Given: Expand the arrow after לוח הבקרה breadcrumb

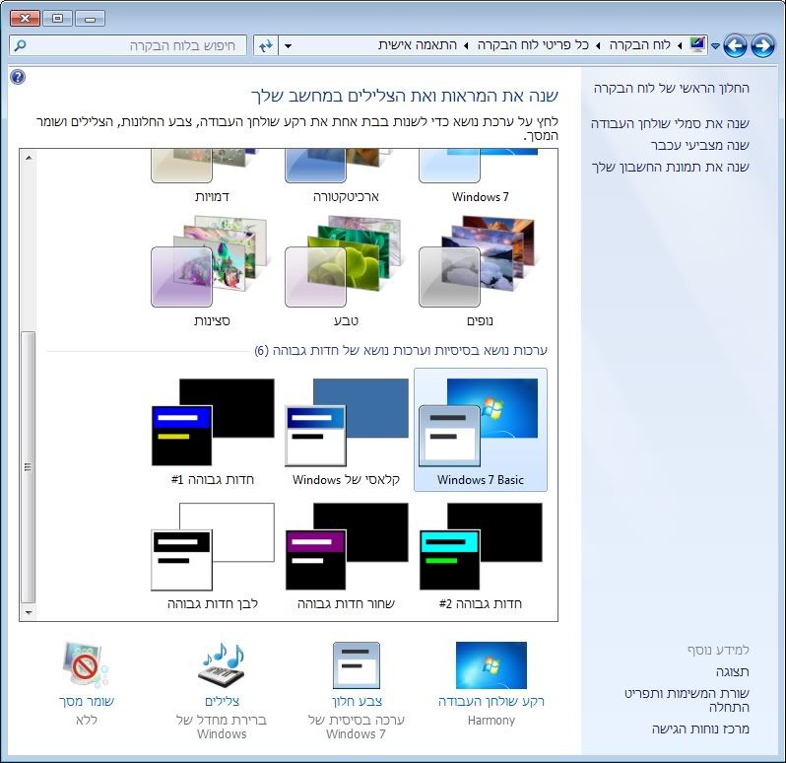Looking at the screenshot, I should click(598, 45).
